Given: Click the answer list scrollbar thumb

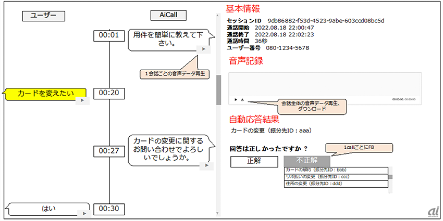Looking at the screenshot, I should [x=390, y=177].
